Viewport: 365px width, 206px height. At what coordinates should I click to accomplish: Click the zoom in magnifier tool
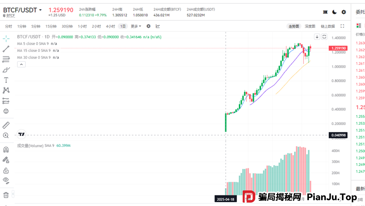pos(6,136)
